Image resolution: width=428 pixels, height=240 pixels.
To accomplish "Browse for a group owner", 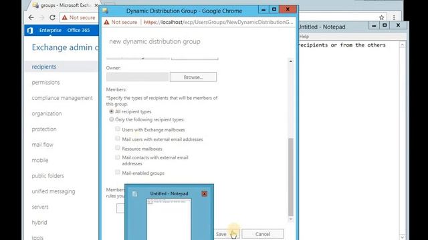I will click(193, 77).
